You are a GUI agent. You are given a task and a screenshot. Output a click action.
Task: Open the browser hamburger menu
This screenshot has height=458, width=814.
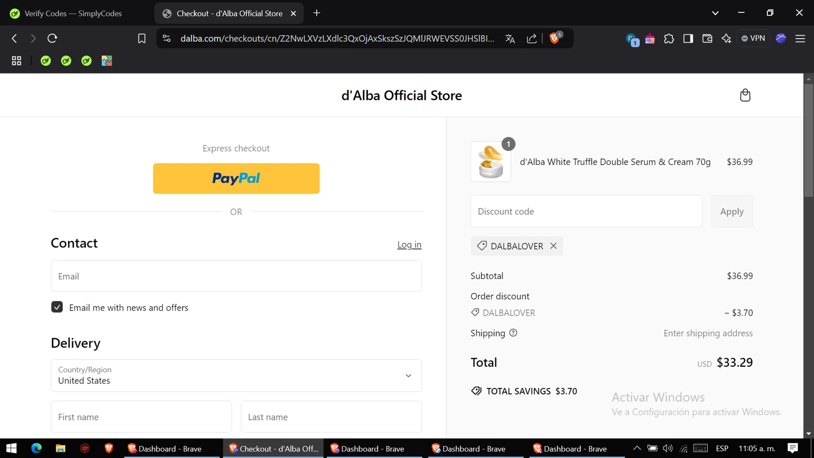click(x=800, y=39)
